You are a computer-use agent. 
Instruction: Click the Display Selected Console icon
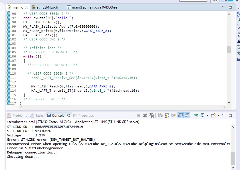203,115
